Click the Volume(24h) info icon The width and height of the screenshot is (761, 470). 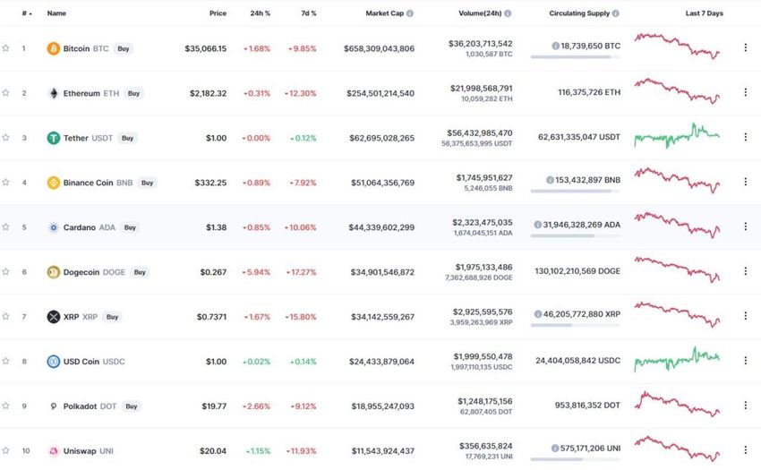tap(509, 14)
